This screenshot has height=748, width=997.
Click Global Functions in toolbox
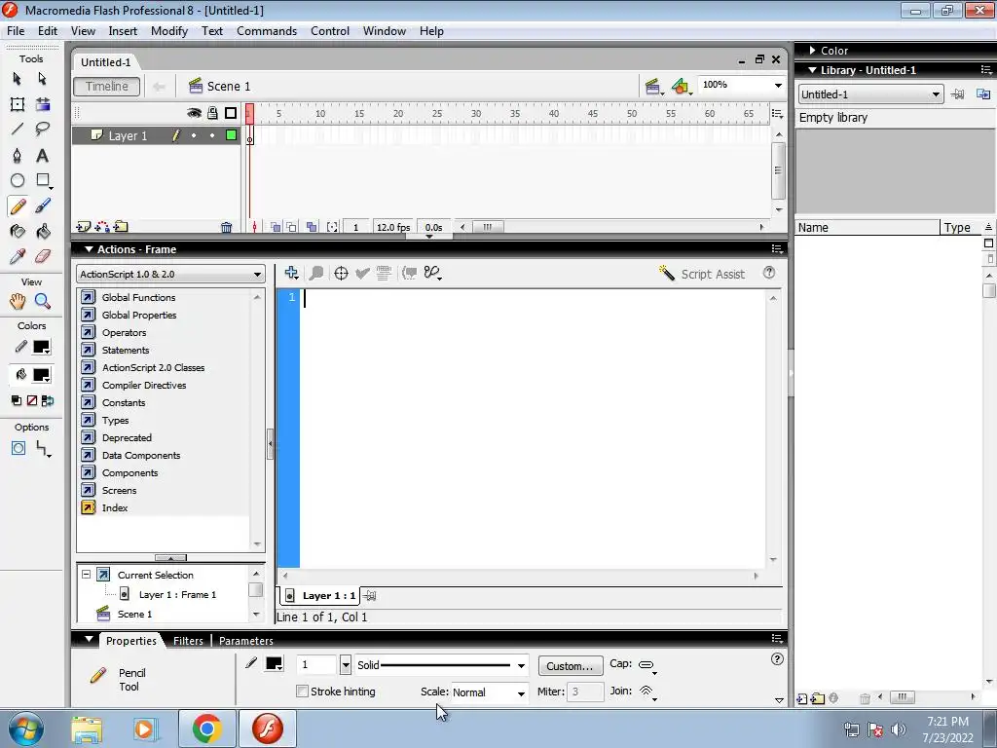(138, 297)
